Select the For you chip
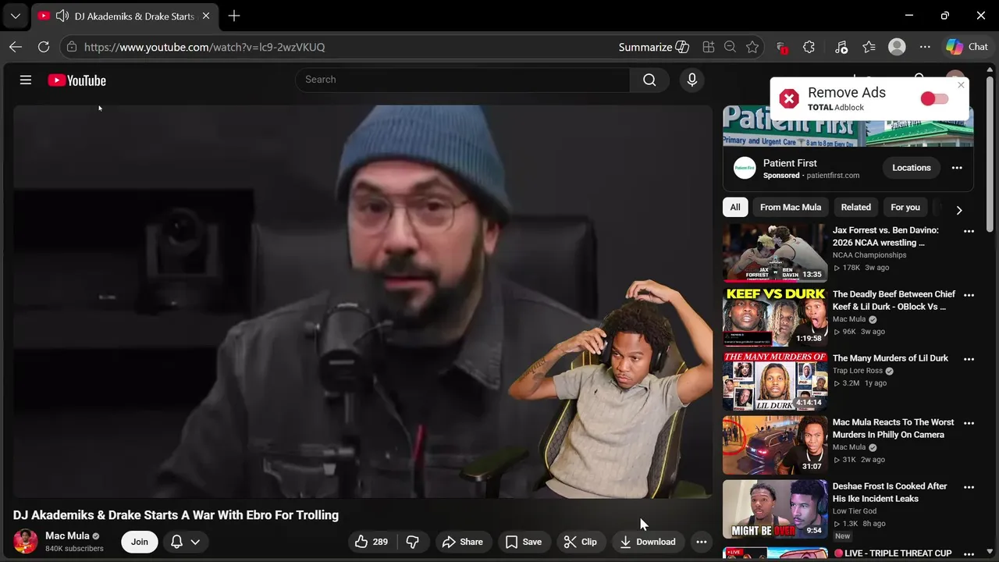Screen dimensions: 999x562 905,207
